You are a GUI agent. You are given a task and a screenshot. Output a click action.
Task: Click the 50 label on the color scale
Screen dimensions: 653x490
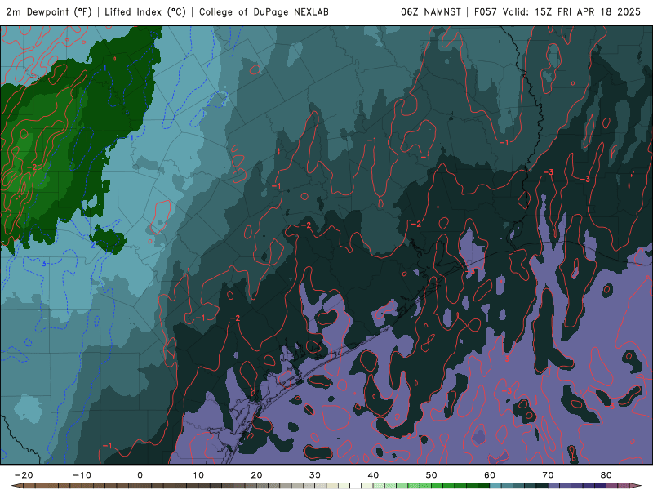(432, 475)
